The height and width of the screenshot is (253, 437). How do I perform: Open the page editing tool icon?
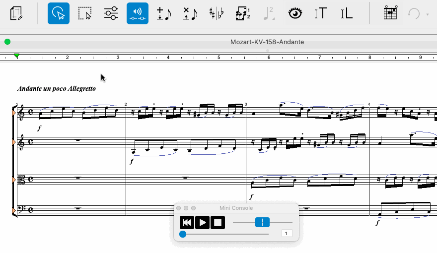pos(16,13)
